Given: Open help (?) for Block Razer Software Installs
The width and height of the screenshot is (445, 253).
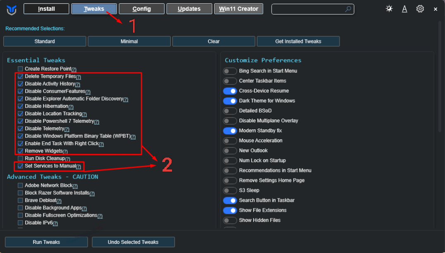Looking at the screenshot, I should point(92,194).
